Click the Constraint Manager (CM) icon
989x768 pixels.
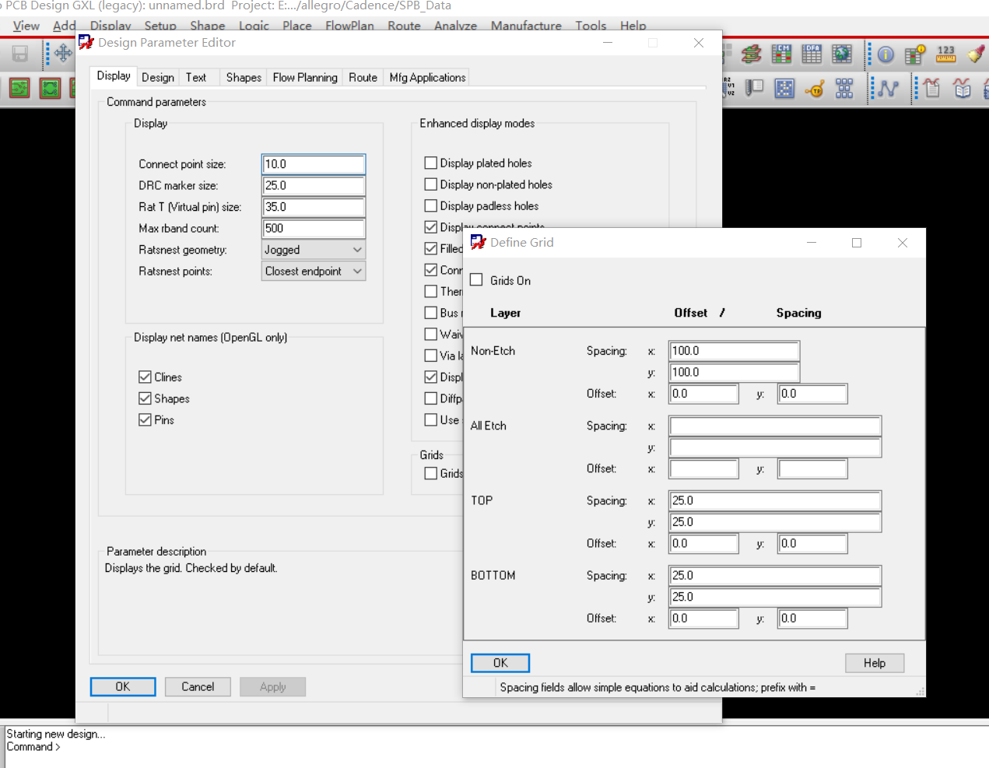click(781, 54)
